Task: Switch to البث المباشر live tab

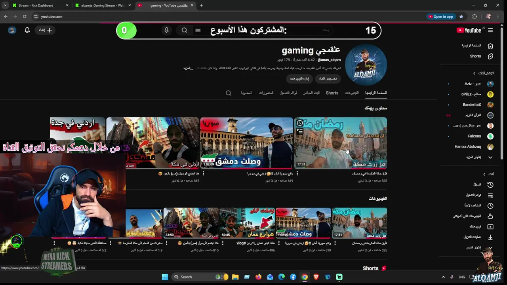Action: (311, 93)
